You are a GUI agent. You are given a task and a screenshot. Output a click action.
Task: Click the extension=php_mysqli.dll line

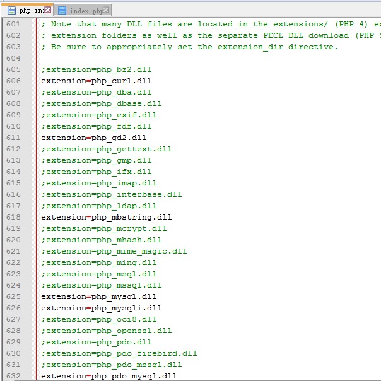point(101,308)
